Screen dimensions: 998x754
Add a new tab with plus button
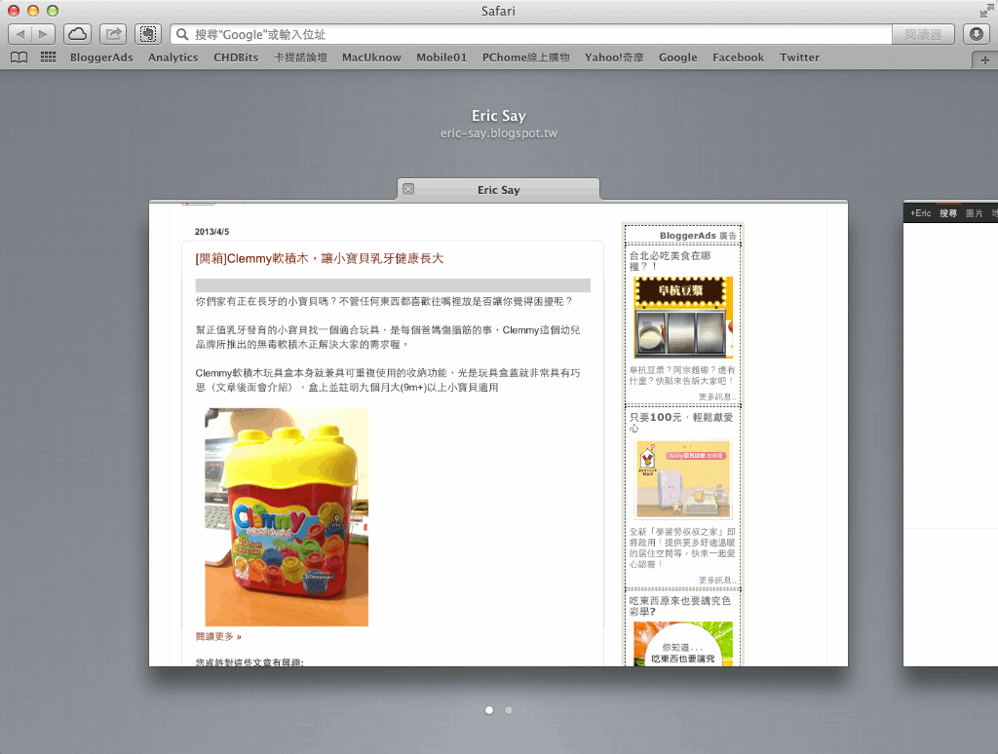click(x=984, y=59)
